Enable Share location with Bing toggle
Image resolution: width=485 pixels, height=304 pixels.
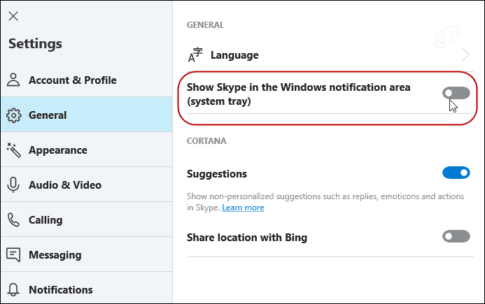[456, 236]
